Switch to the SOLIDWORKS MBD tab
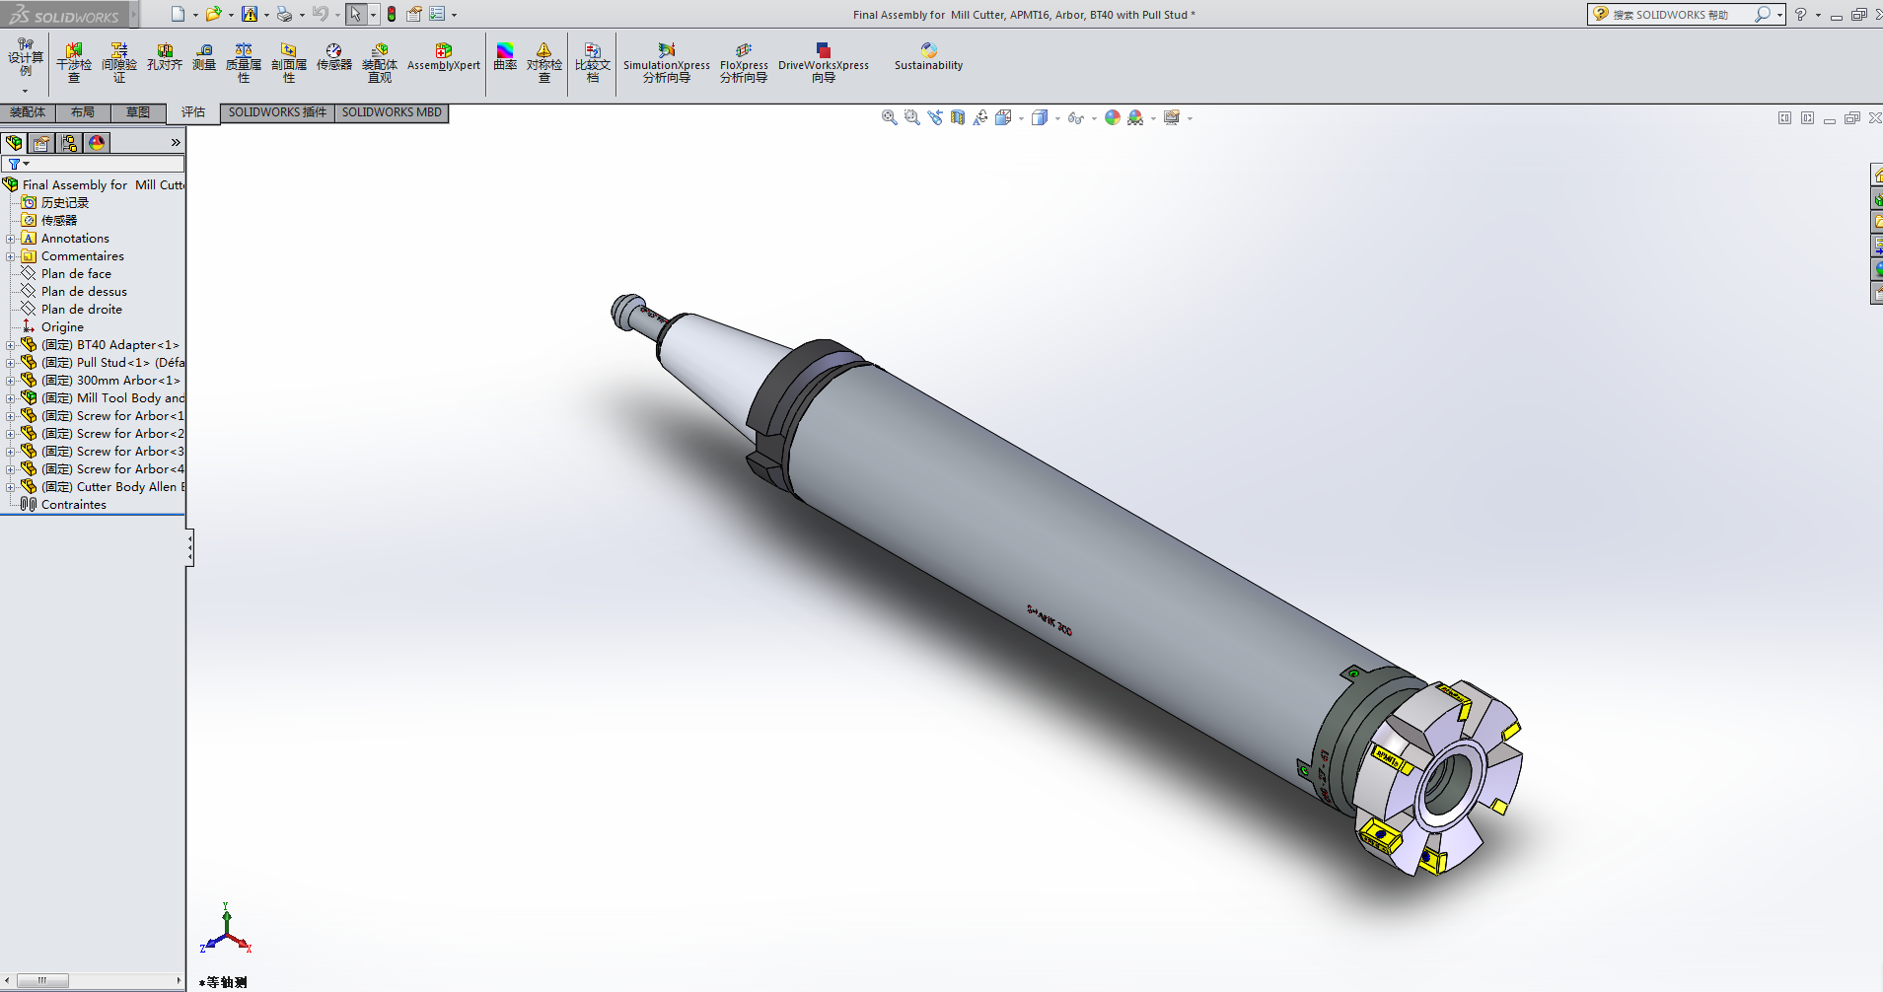This screenshot has width=1883, height=992. [392, 112]
